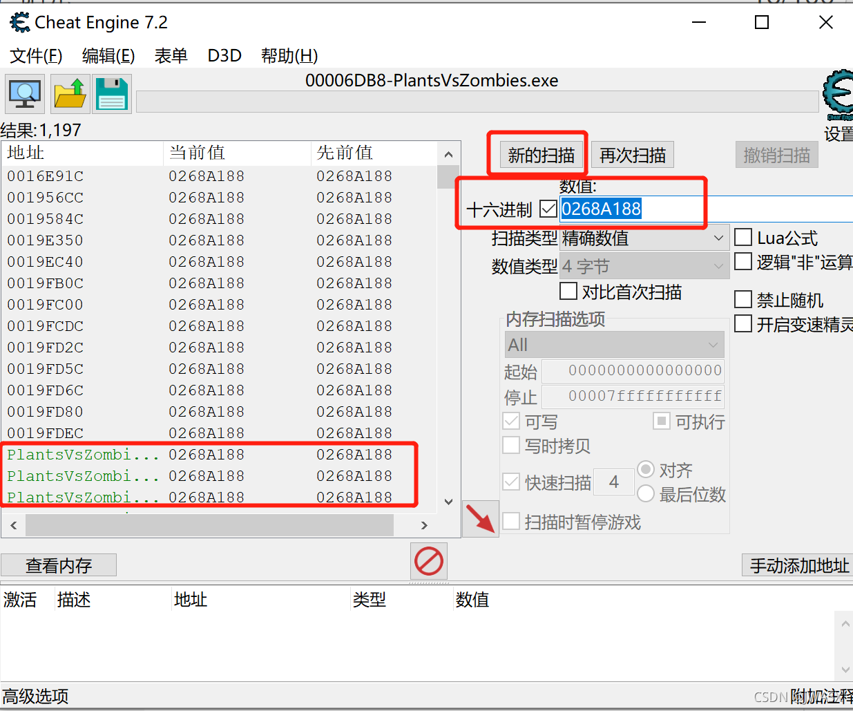Click the horizontal scrollbar right arrow
This screenshot has height=711, width=853.
click(x=424, y=525)
